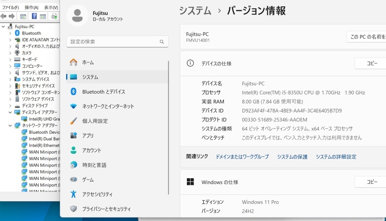The image size is (386, 221).
Task: Click the settings sidebar vertical scrollbar
Action: coord(168,128)
